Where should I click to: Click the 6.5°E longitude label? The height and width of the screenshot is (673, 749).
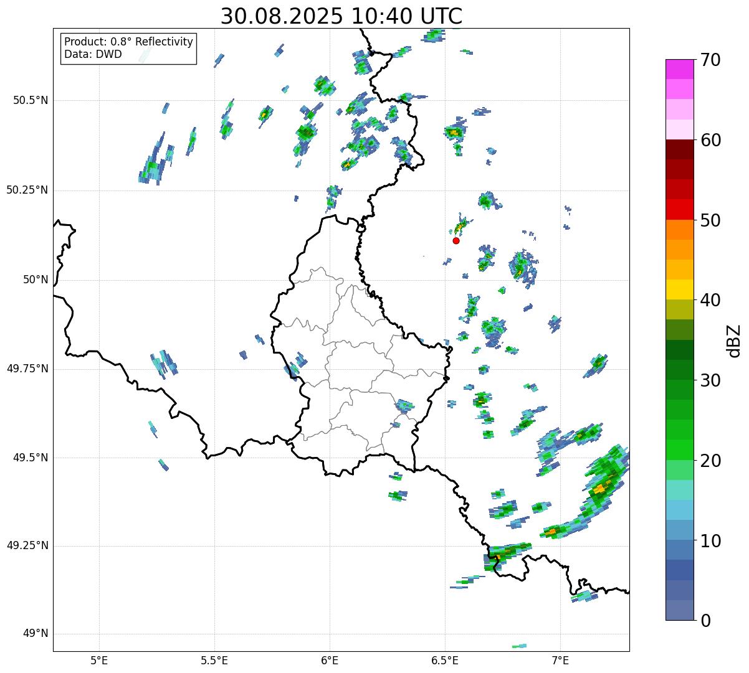(x=445, y=660)
